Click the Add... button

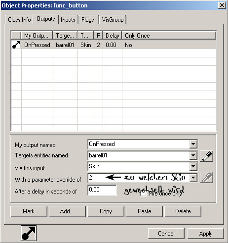(67, 211)
